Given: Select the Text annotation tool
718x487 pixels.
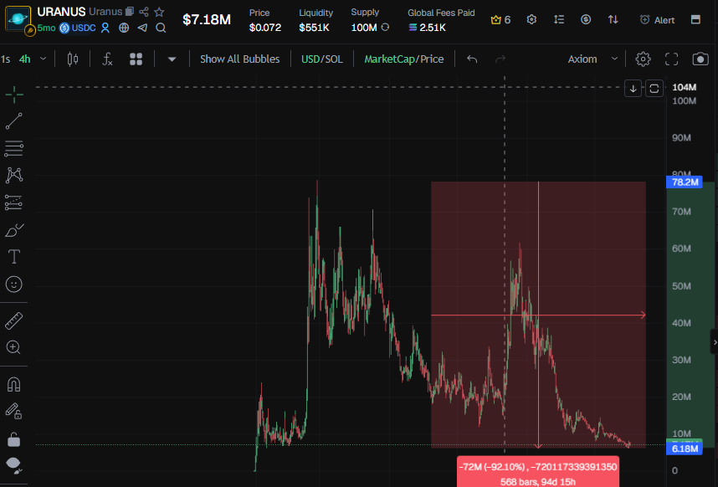Looking at the screenshot, I should pos(14,257).
